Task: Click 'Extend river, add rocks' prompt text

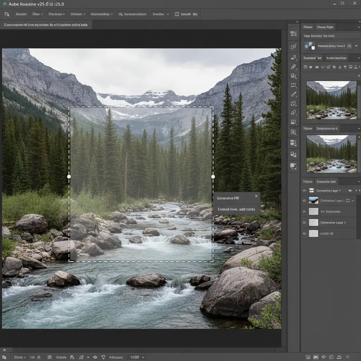Action: point(236,209)
